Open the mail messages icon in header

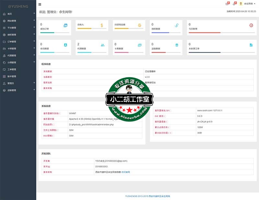[227, 4]
